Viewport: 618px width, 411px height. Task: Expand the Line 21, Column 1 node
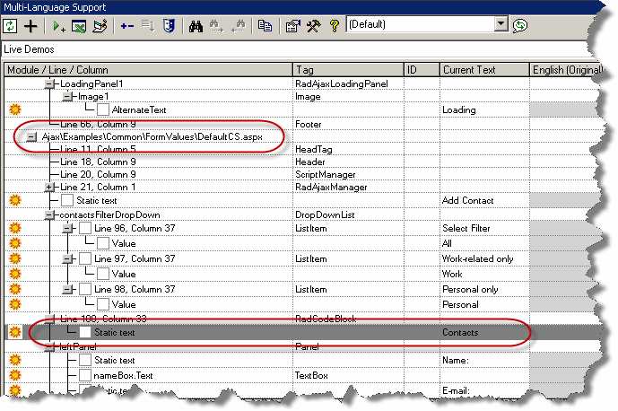click(x=49, y=187)
